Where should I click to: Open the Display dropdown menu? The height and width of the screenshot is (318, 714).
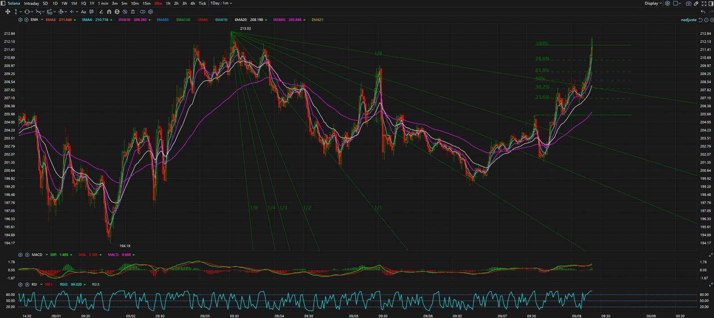(653, 3)
